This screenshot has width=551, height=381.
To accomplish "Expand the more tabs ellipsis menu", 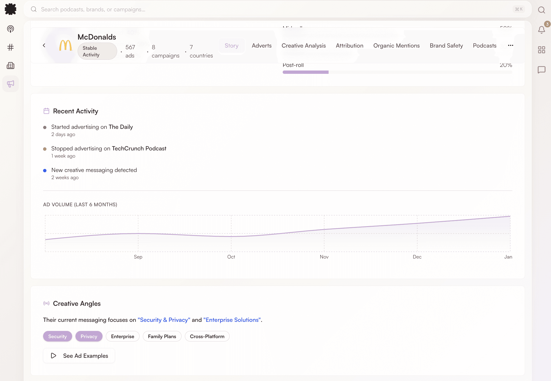I will (x=511, y=45).
